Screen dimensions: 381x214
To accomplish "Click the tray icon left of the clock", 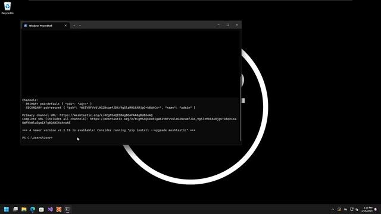I will pos(357,209).
